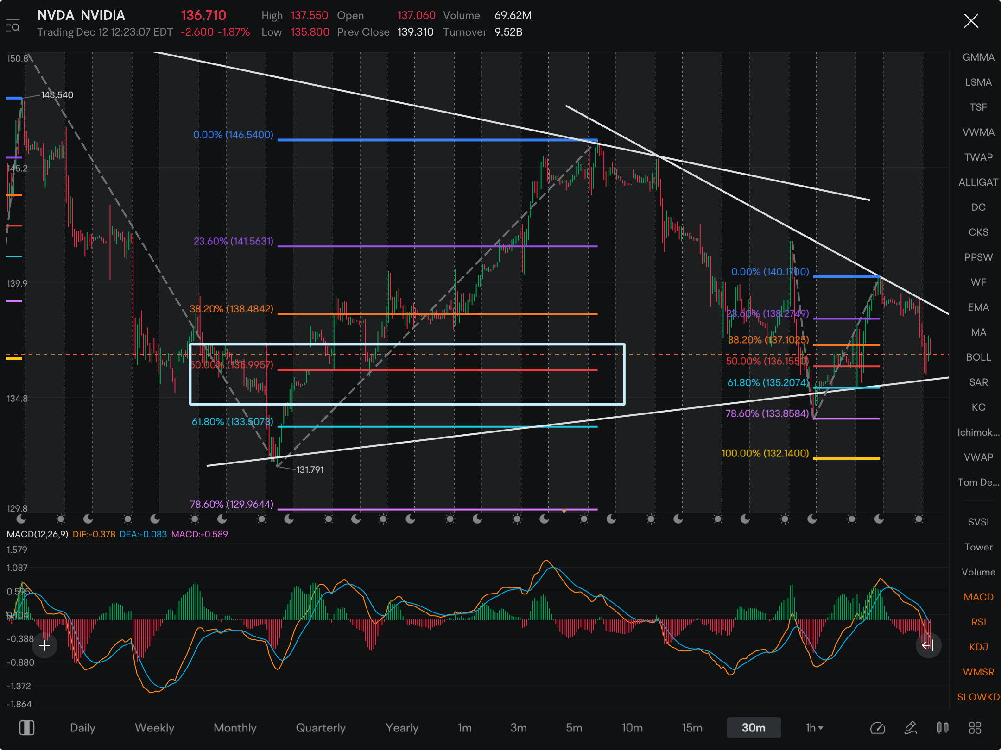The width and height of the screenshot is (1001, 750).
Task: Close the chart with the X button
Action: point(971,21)
